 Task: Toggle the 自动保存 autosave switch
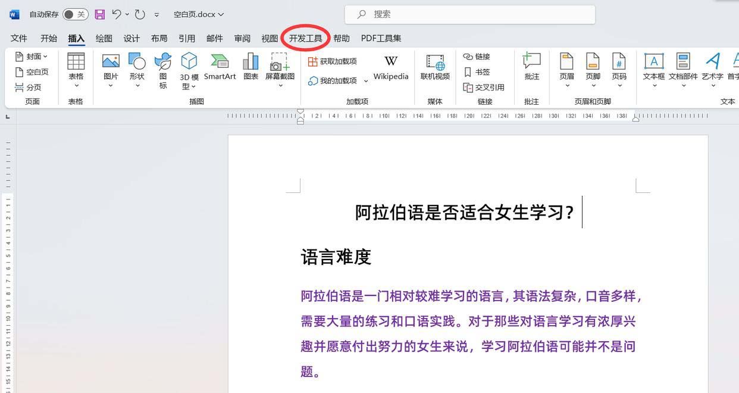(75, 14)
